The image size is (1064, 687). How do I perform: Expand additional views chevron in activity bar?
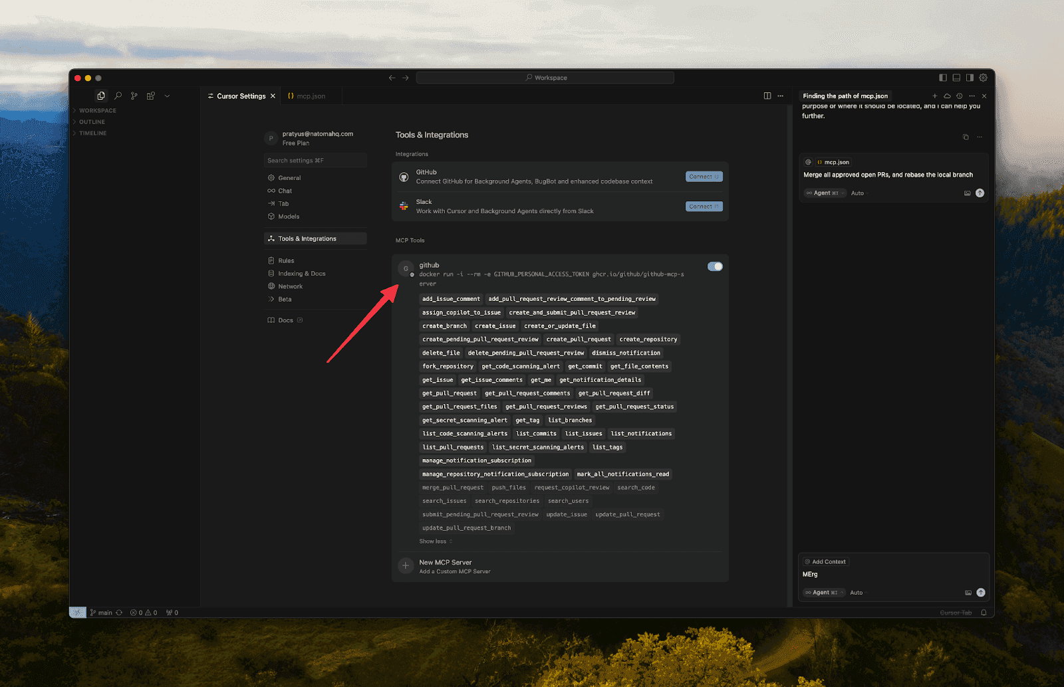click(x=167, y=96)
